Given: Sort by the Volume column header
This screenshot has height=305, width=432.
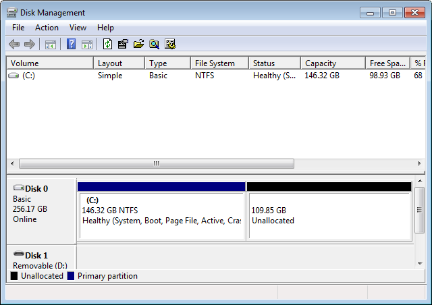Looking at the screenshot, I should point(50,63).
